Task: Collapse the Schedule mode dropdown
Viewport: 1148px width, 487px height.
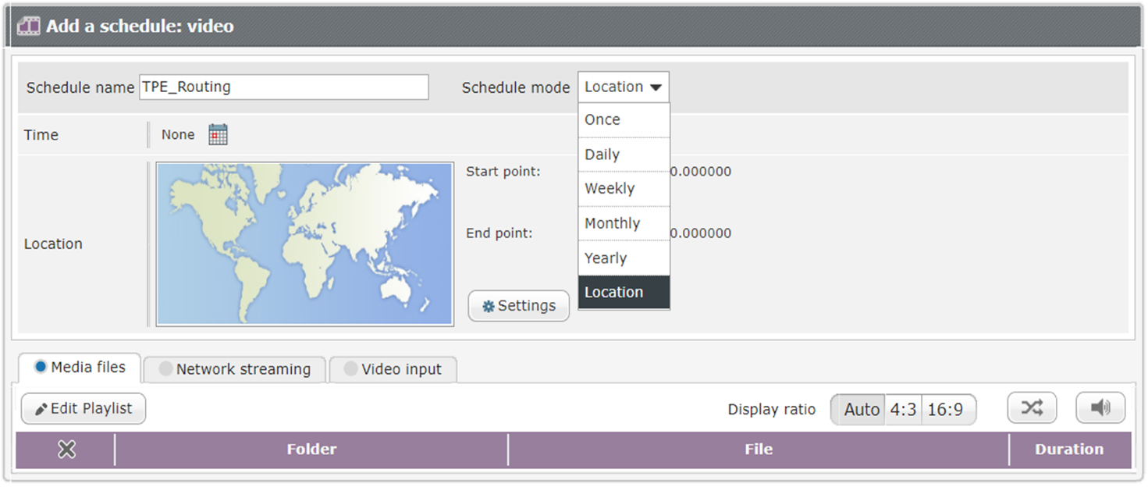Action: 623,87
